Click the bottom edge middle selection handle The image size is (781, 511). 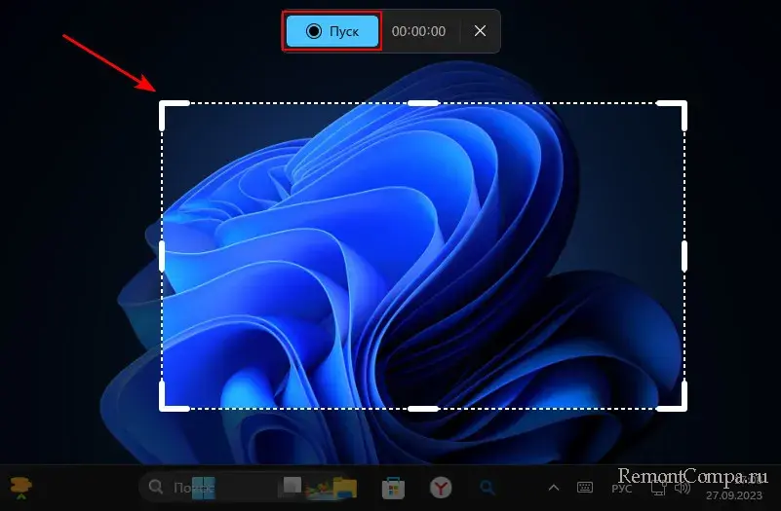[x=422, y=408]
